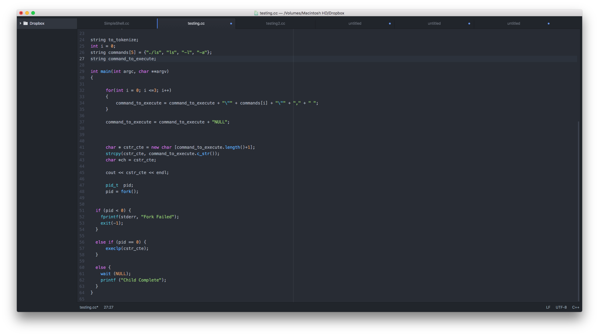
Task: Switch to the SimpleShell.cc tab
Action: [x=117, y=23]
